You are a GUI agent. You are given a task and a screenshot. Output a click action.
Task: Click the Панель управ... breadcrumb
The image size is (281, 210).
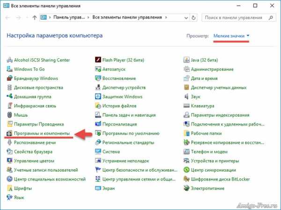coord(69,17)
